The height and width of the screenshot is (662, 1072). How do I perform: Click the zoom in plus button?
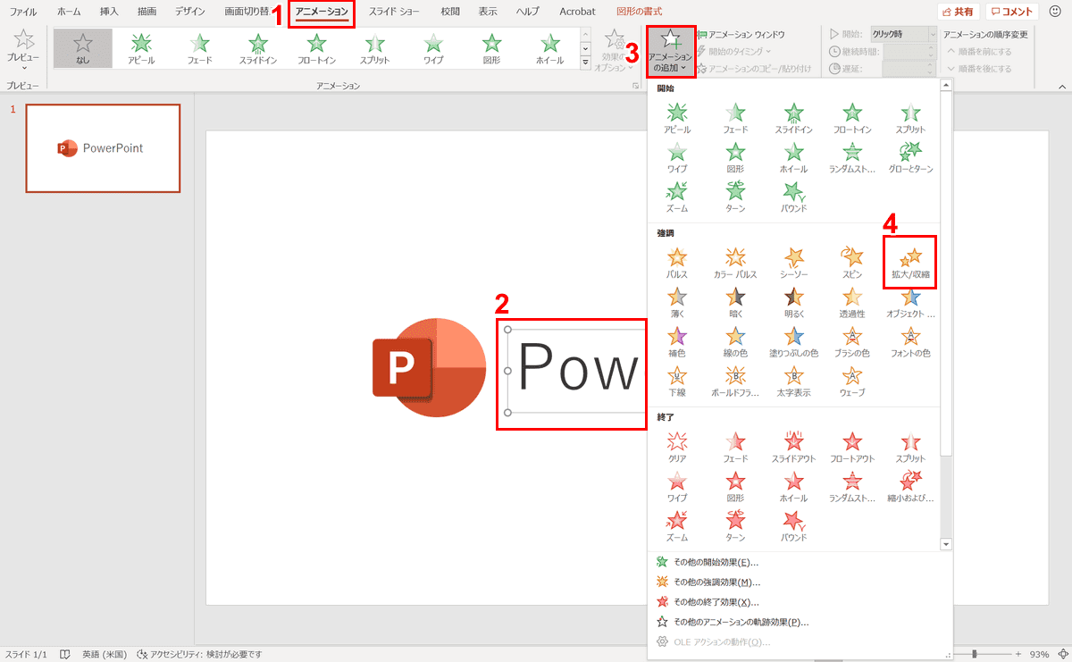[x=1018, y=654]
